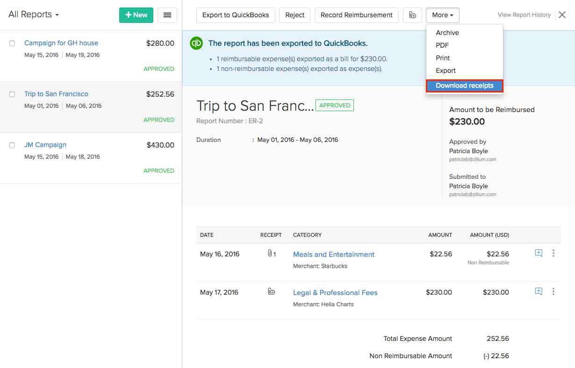Click the Export to QuickBooks button

[236, 15]
